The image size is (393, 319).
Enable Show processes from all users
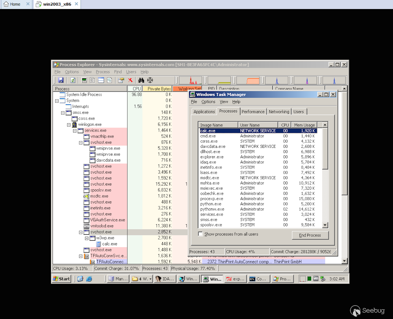(201, 234)
